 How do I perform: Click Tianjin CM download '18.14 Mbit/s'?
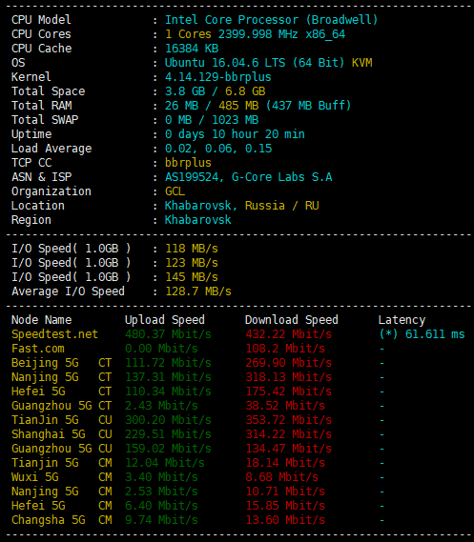(285, 463)
